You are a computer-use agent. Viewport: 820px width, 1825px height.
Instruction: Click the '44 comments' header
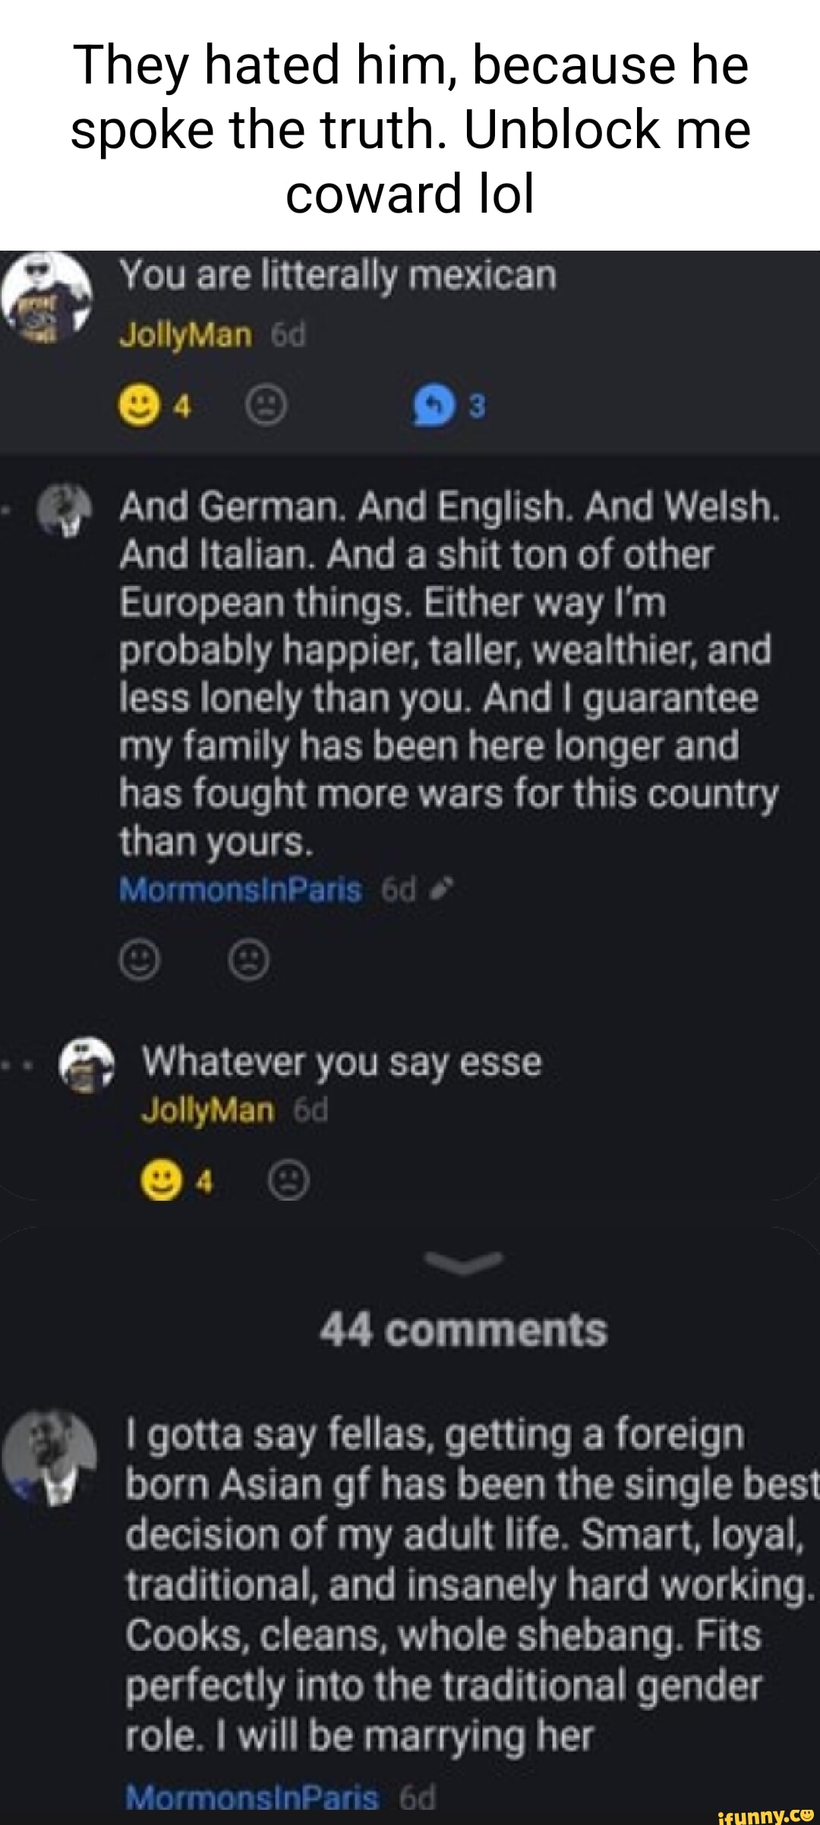tap(463, 1330)
